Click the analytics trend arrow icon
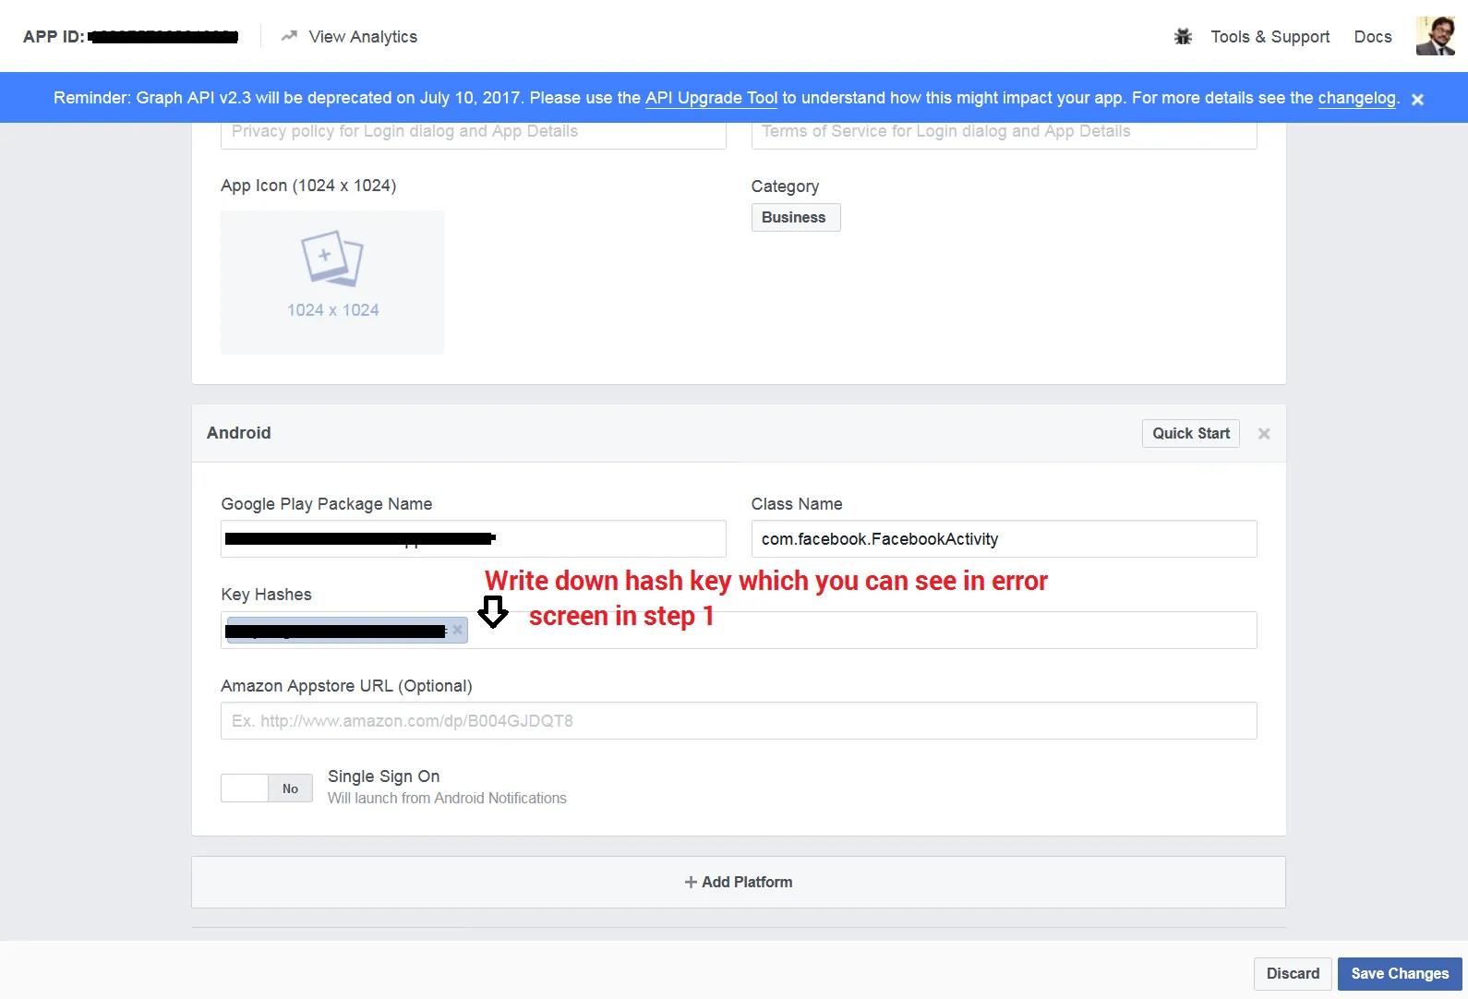The width and height of the screenshot is (1468, 999). [289, 36]
